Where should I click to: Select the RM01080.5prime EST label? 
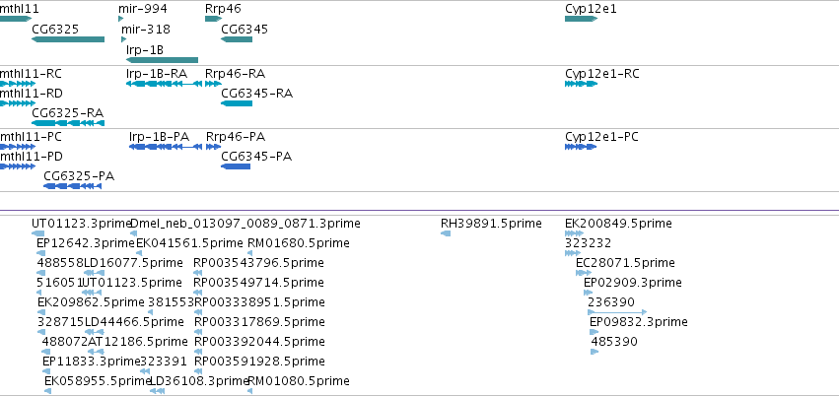coord(298,380)
